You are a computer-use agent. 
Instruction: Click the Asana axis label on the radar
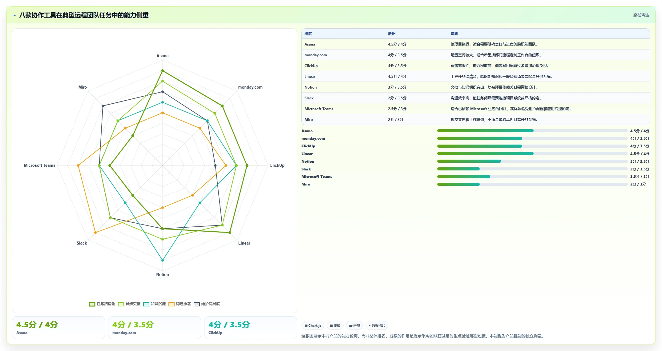[163, 56]
